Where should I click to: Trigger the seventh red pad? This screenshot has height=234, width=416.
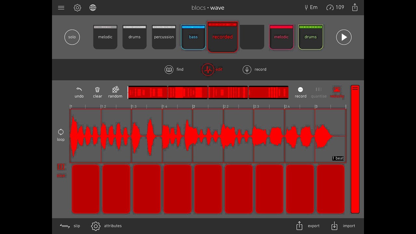pos(269,189)
